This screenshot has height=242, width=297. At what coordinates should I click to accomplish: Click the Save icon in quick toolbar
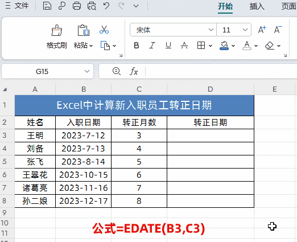47,6
